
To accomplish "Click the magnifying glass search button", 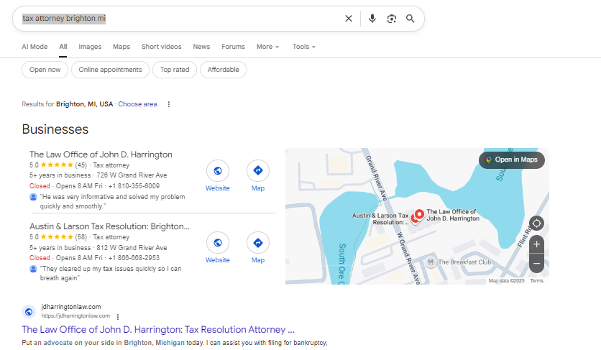I will [x=410, y=19].
